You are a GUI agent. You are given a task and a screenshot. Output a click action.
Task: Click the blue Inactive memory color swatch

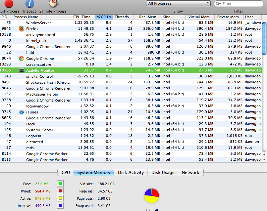click(60, 206)
